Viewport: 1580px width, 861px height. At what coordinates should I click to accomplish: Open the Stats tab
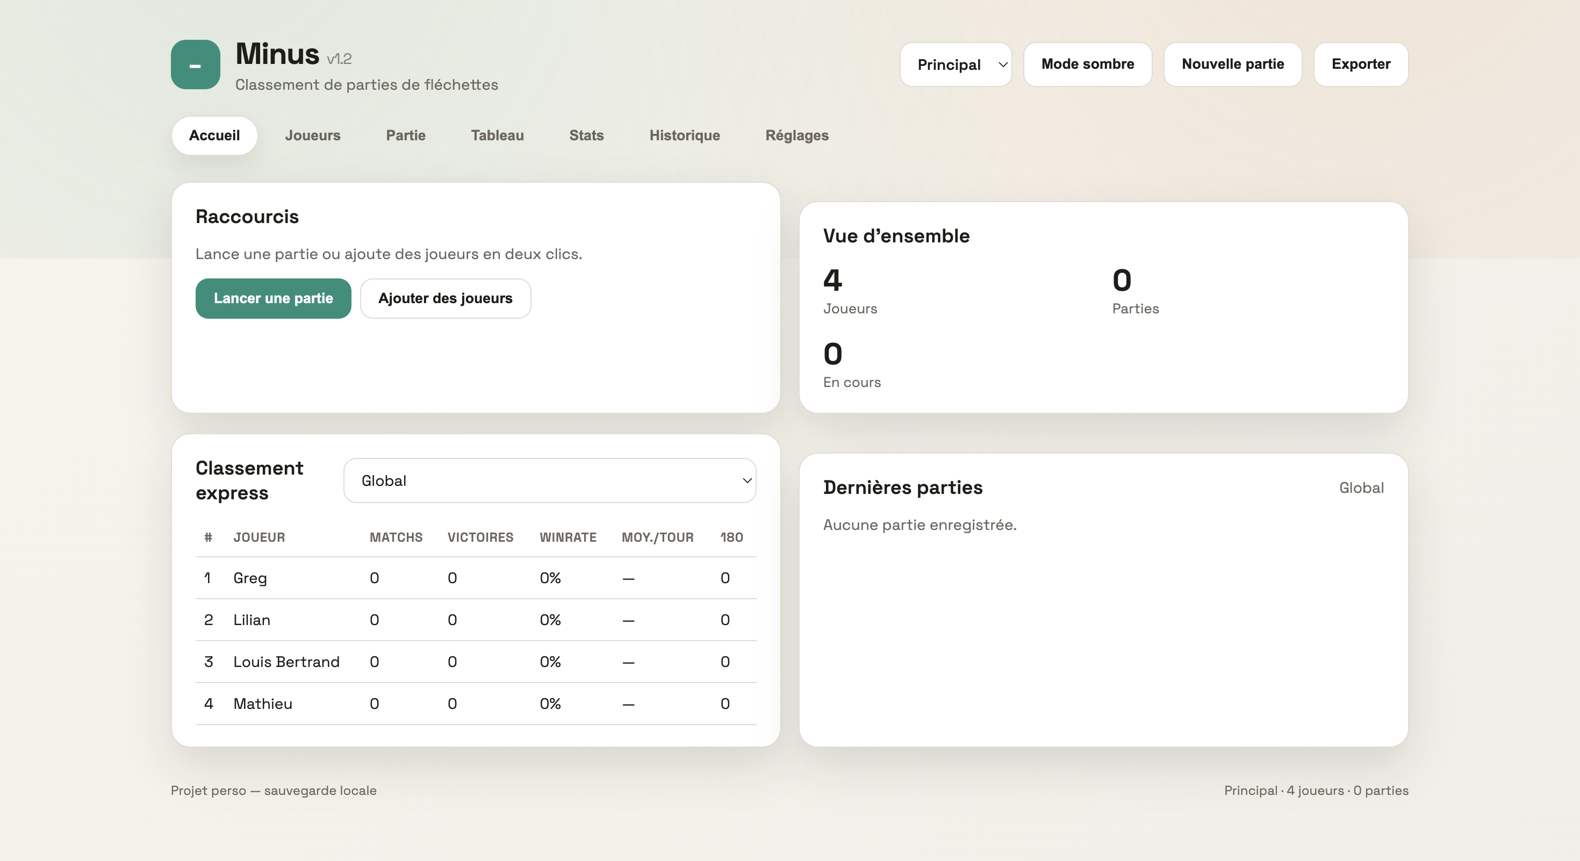click(586, 135)
